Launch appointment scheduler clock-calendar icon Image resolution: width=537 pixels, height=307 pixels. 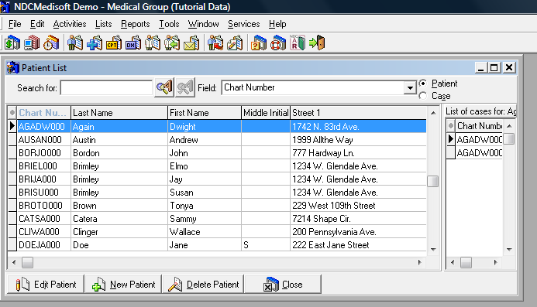51,43
